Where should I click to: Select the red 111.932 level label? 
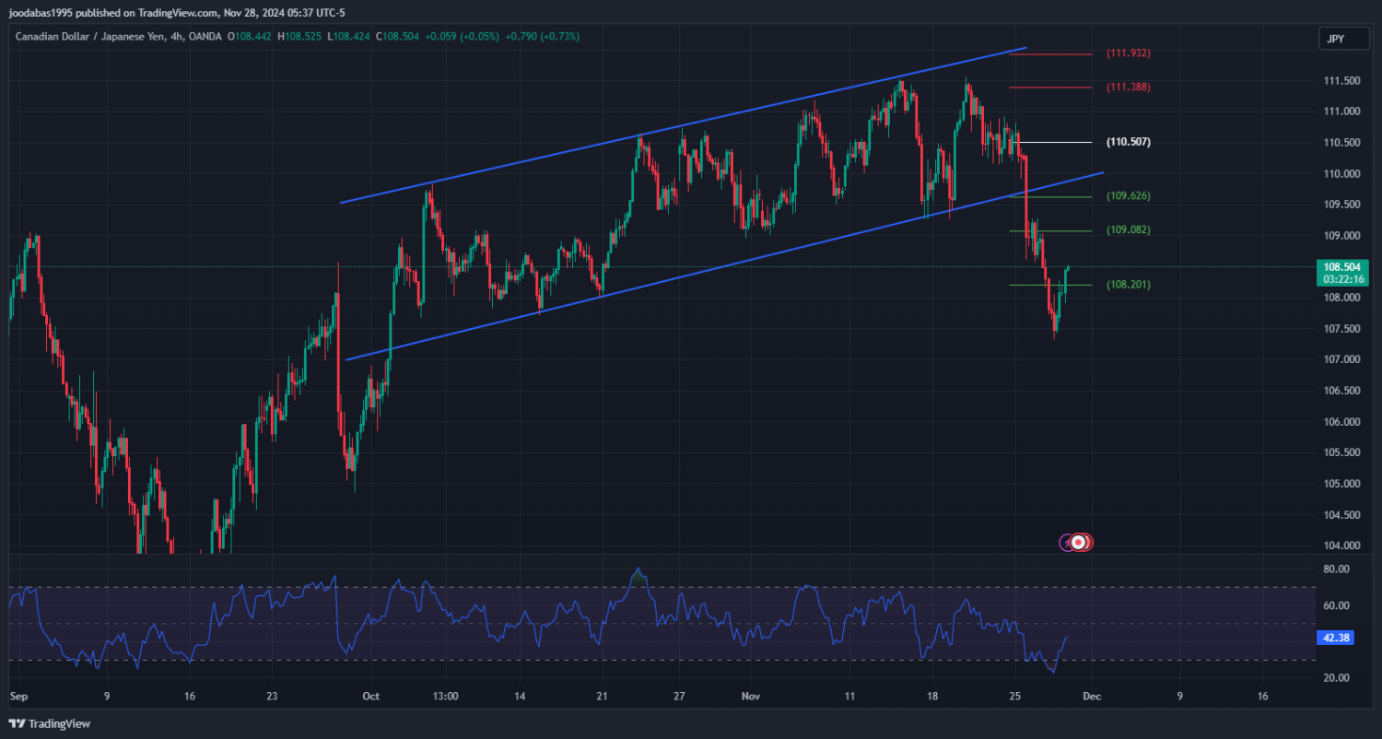pos(1128,53)
